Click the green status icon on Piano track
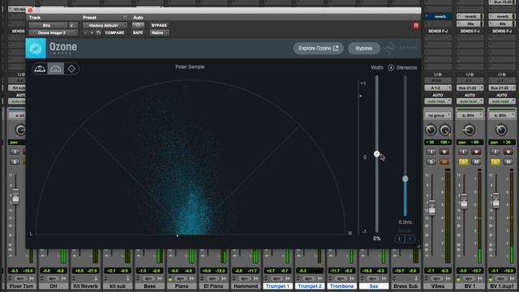The width and height of the screenshot is (519, 292). 170,279
